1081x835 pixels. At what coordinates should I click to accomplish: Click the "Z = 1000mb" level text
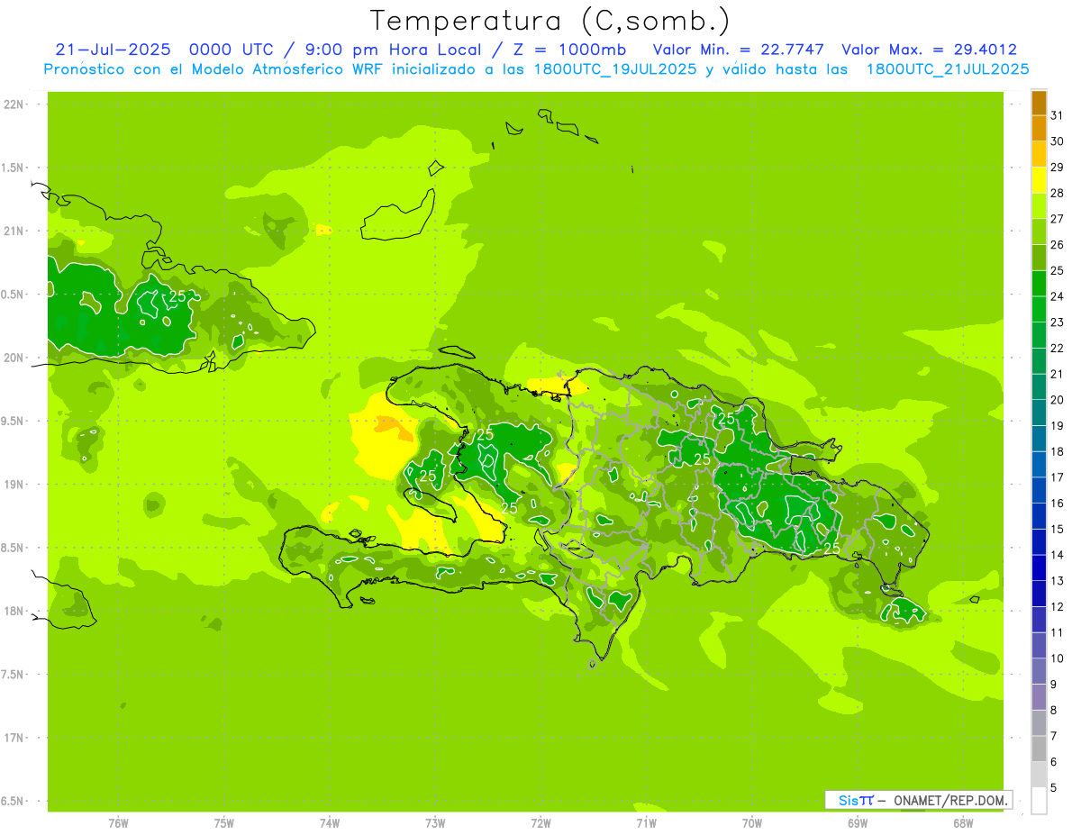[x=572, y=50]
